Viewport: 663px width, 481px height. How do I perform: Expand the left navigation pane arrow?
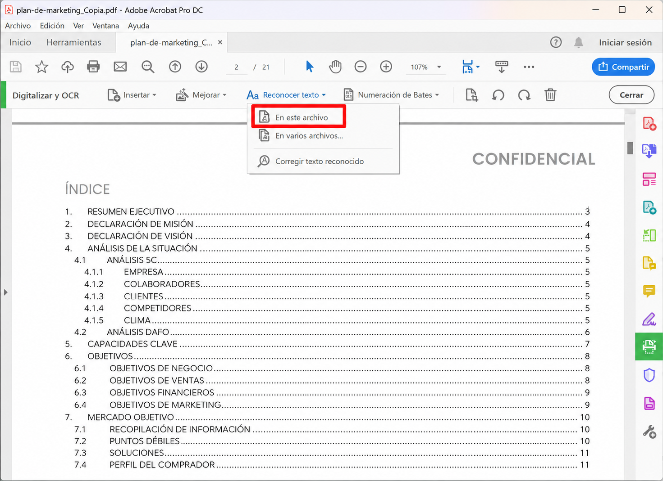tap(5, 292)
